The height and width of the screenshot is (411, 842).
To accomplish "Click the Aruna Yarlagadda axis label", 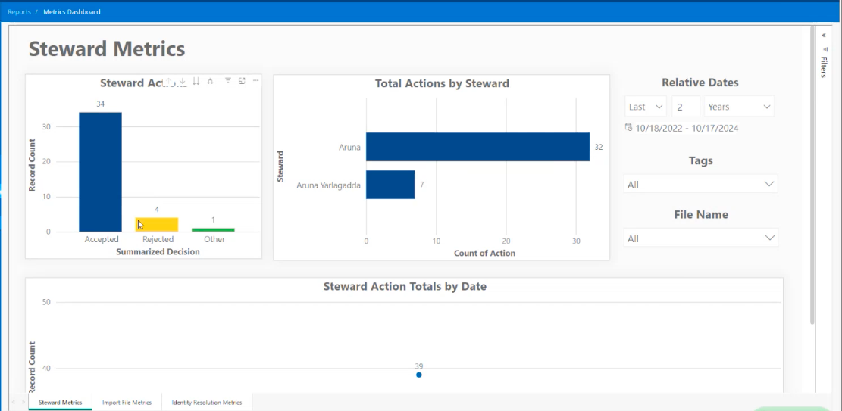I will click(x=329, y=185).
